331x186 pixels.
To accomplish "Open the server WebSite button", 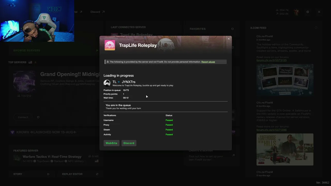I will (111, 143).
